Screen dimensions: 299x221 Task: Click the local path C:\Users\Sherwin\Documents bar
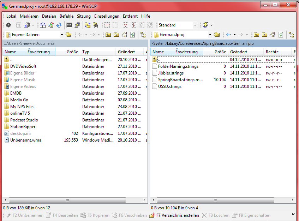tap(75, 43)
